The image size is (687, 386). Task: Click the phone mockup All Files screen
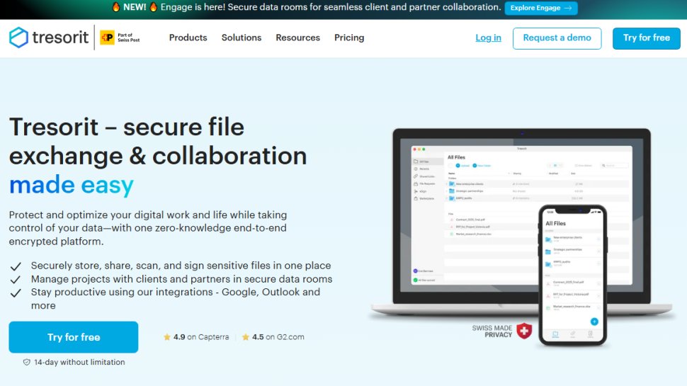pyautogui.click(x=572, y=275)
